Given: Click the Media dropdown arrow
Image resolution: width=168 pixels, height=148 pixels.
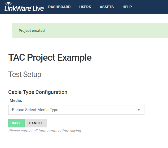Looking at the screenshot, I should [x=139, y=110].
